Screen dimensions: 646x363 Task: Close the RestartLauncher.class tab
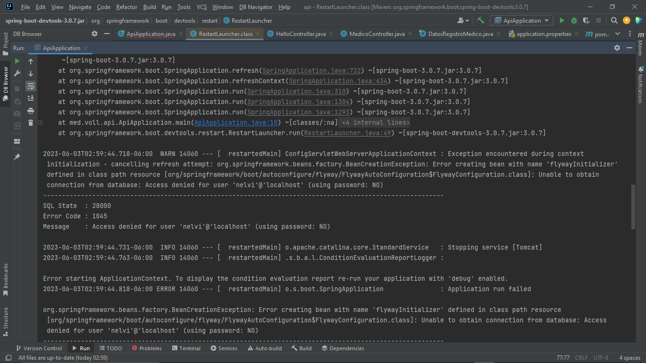click(258, 34)
